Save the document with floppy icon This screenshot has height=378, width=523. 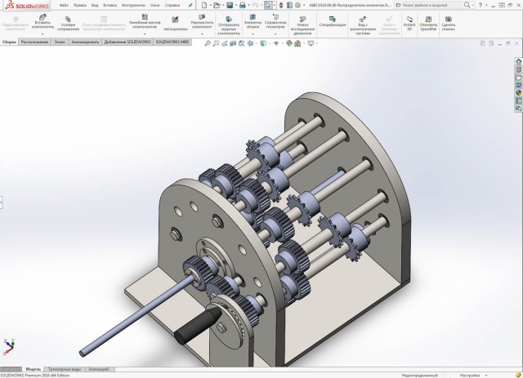(x=230, y=5)
